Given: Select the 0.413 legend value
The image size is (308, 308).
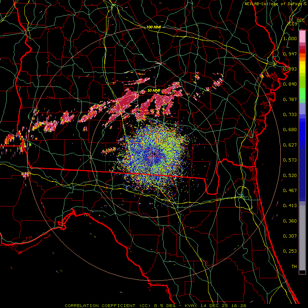Looking at the screenshot, I should [x=290, y=205].
